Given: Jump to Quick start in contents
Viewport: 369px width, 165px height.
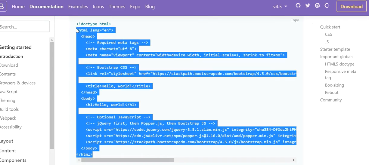Looking at the screenshot, I should pyautogui.click(x=330, y=27).
